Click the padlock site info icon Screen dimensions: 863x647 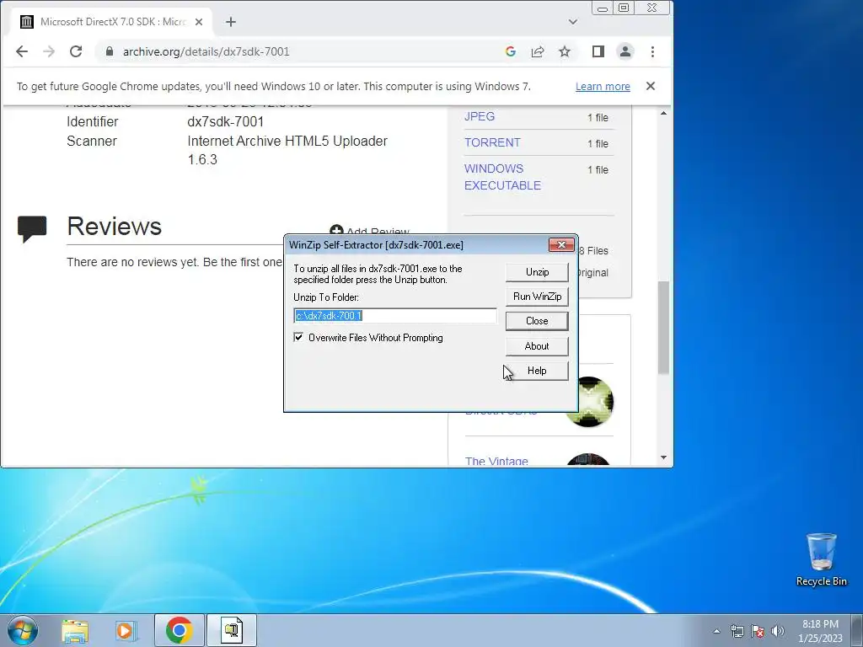[109, 51]
